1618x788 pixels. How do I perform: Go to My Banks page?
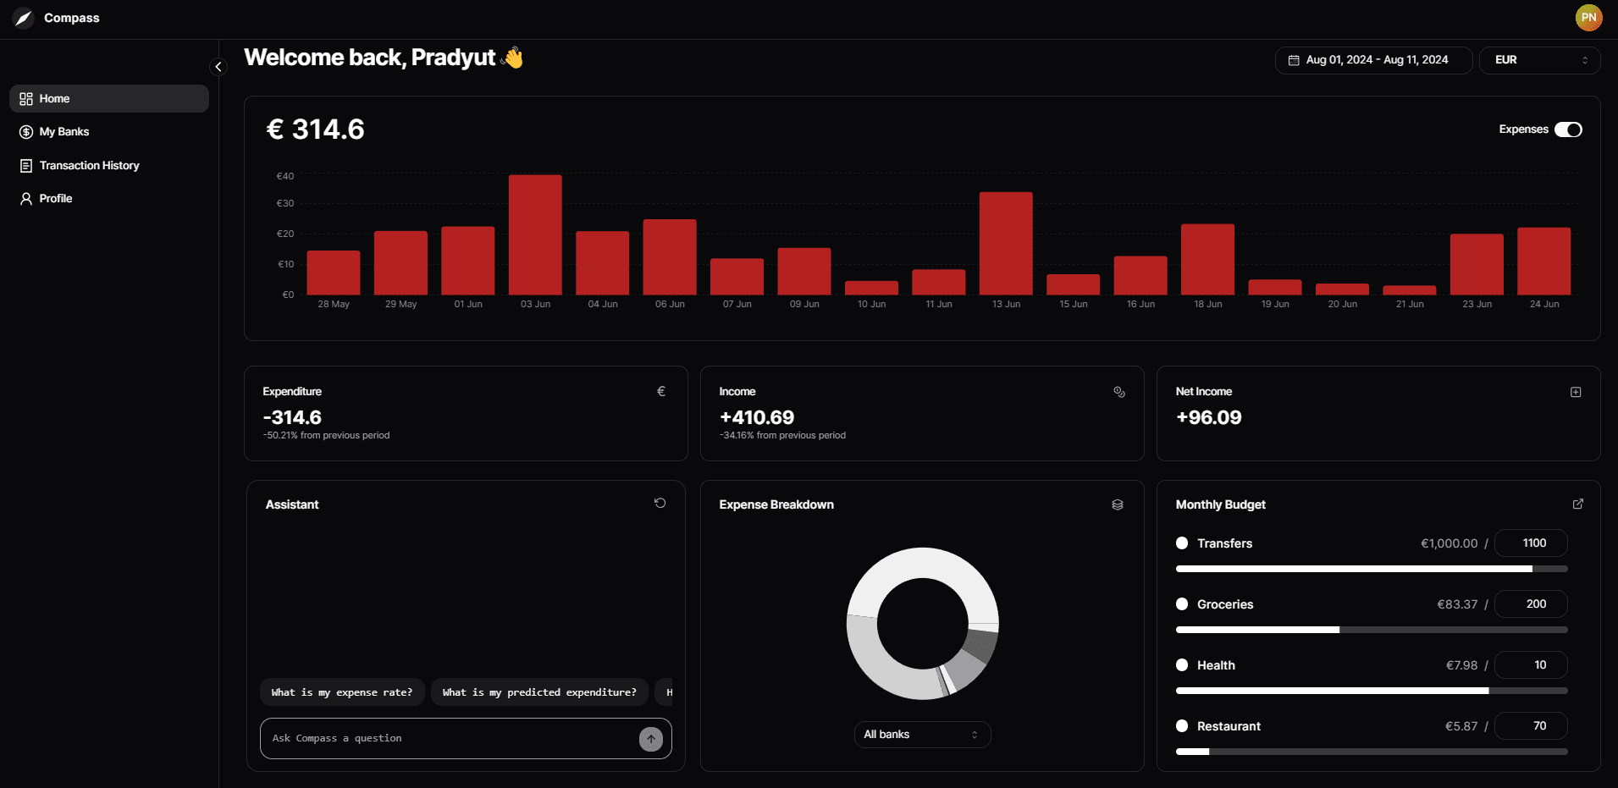tap(64, 132)
